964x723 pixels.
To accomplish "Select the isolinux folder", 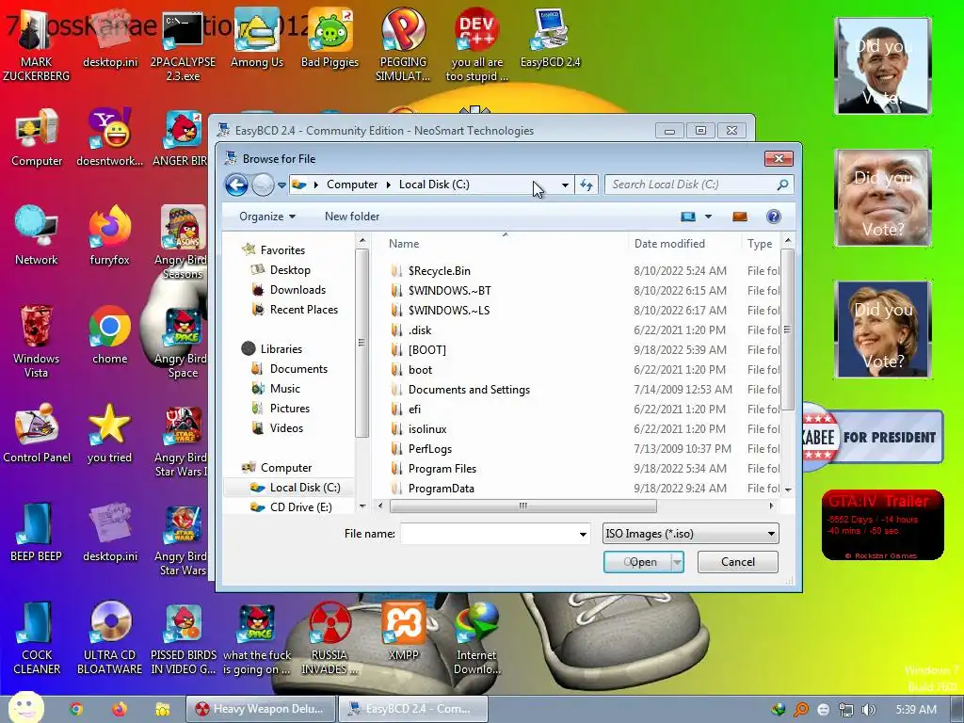I will point(427,429).
